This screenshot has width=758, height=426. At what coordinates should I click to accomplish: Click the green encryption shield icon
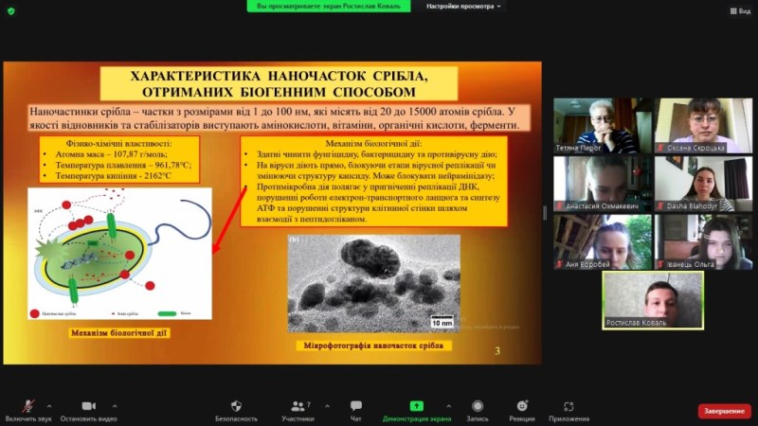(x=11, y=10)
